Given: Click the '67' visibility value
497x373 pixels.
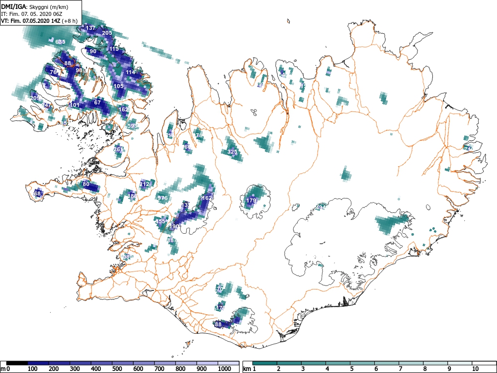Looking at the screenshot, I should click(x=97, y=102).
